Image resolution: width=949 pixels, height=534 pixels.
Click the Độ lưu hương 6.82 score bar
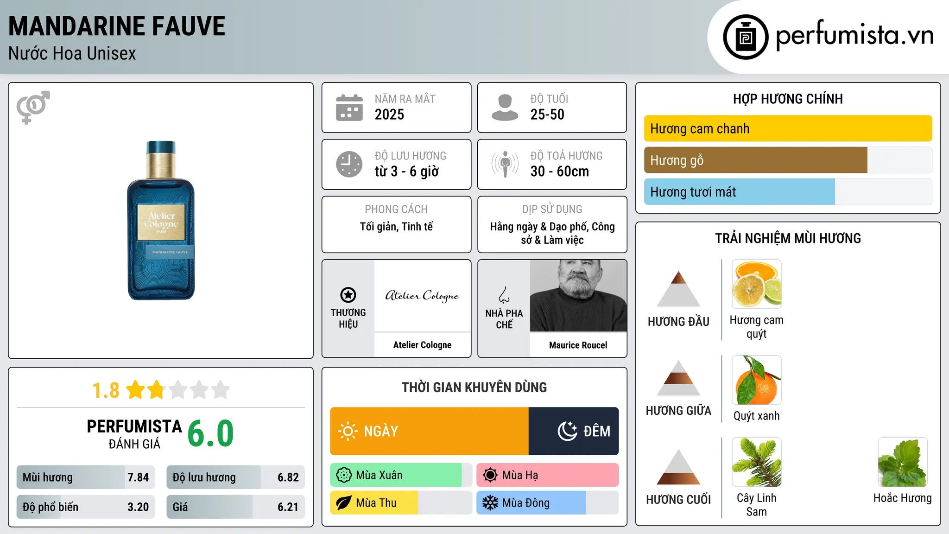click(235, 477)
